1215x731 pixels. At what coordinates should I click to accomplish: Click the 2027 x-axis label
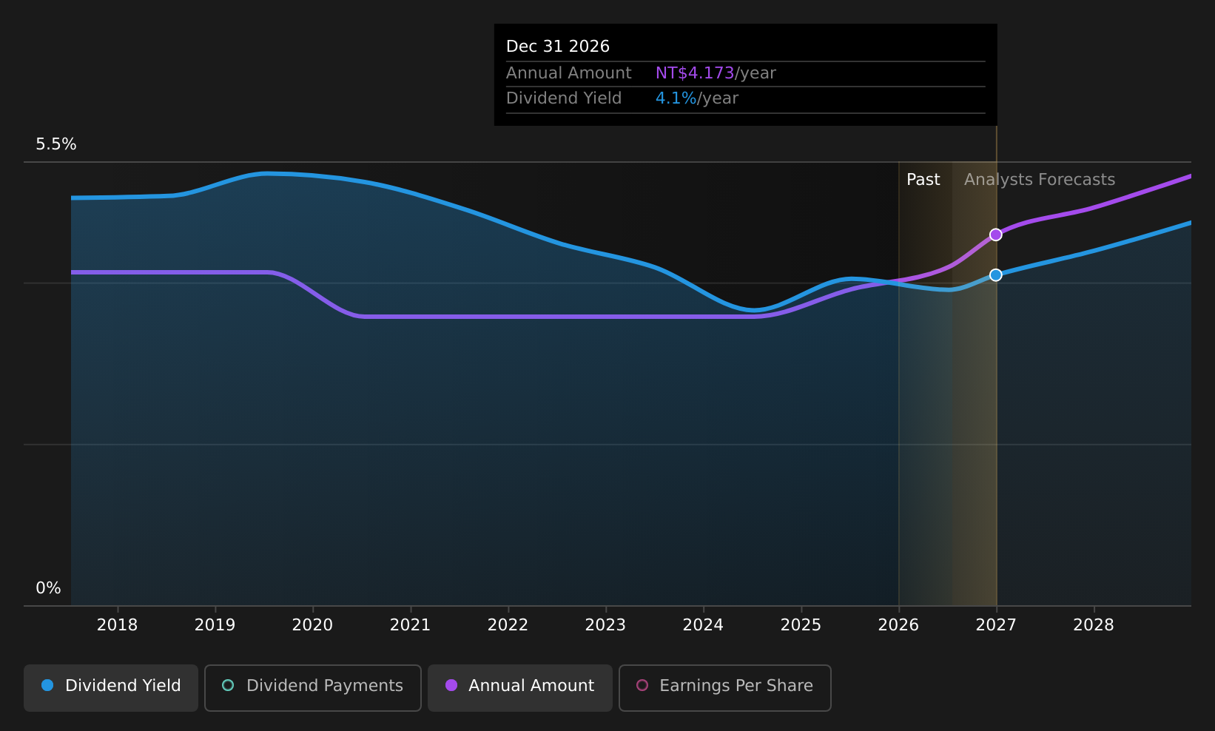point(996,625)
